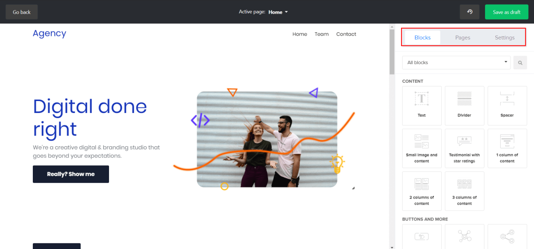This screenshot has height=249, width=534.
Task: Click the search blocks magnifier button
Action: click(x=520, y=63)
